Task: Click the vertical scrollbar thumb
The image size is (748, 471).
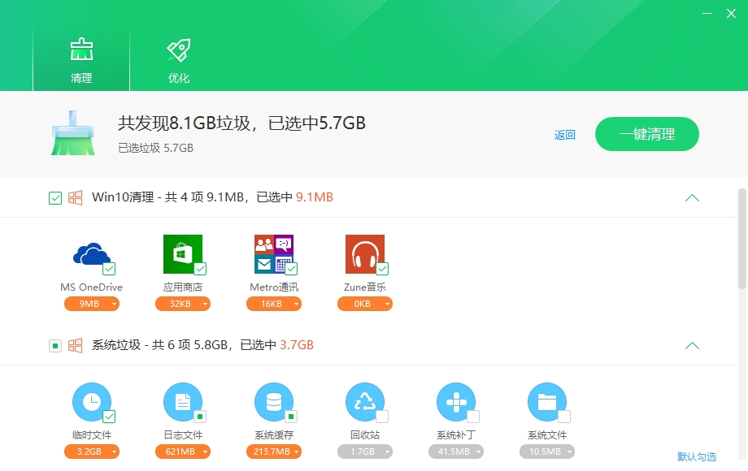Action: (741, 239)
